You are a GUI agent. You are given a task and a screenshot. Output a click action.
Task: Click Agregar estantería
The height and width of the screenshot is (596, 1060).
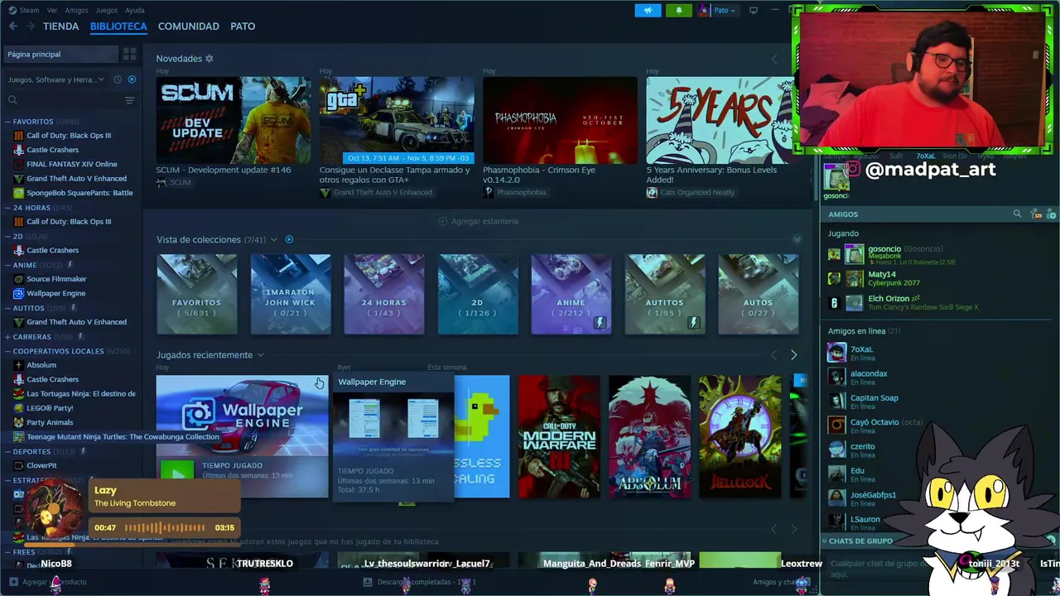pos(479,221)
